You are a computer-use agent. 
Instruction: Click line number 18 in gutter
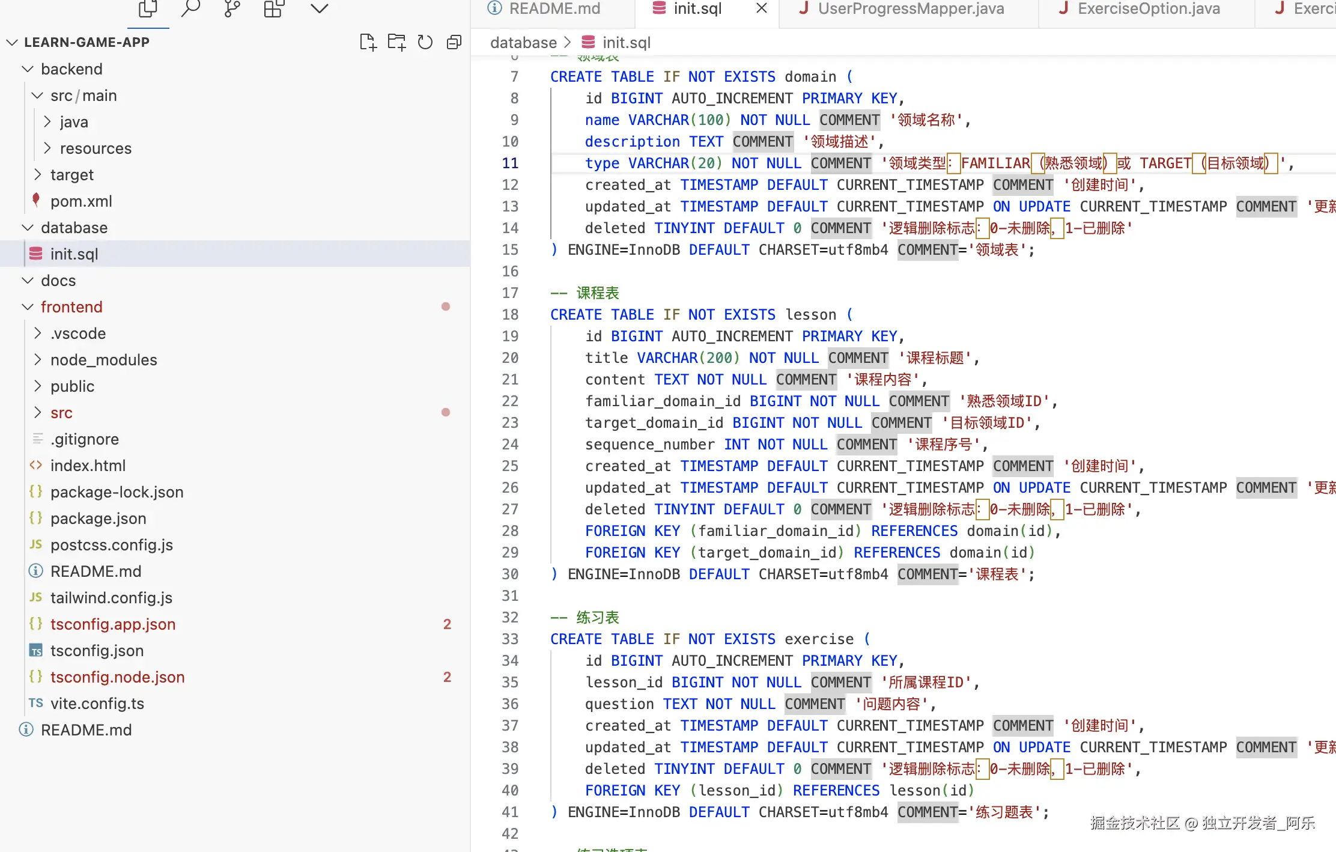(510, 314)
